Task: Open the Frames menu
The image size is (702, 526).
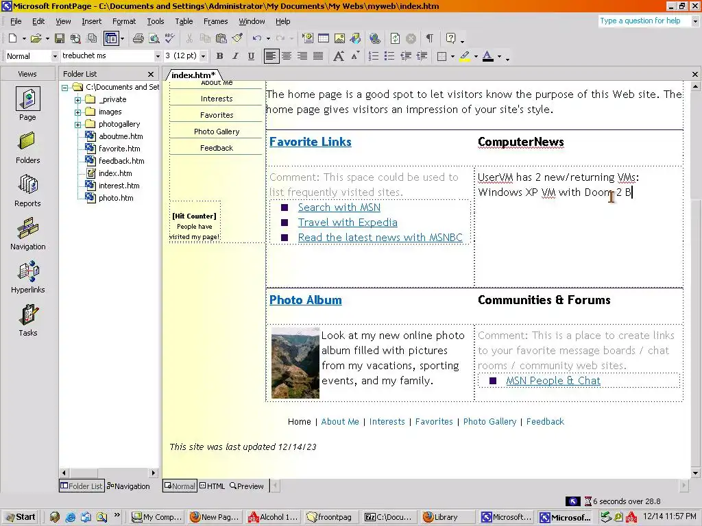Action: point(215,21)
